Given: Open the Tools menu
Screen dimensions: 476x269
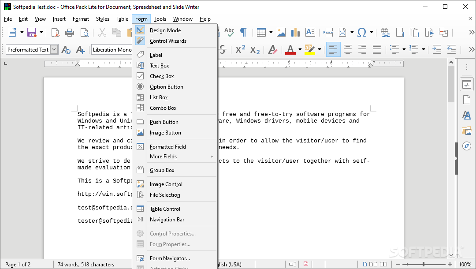Looking at the screenshot, I should [x=160, y=19].
